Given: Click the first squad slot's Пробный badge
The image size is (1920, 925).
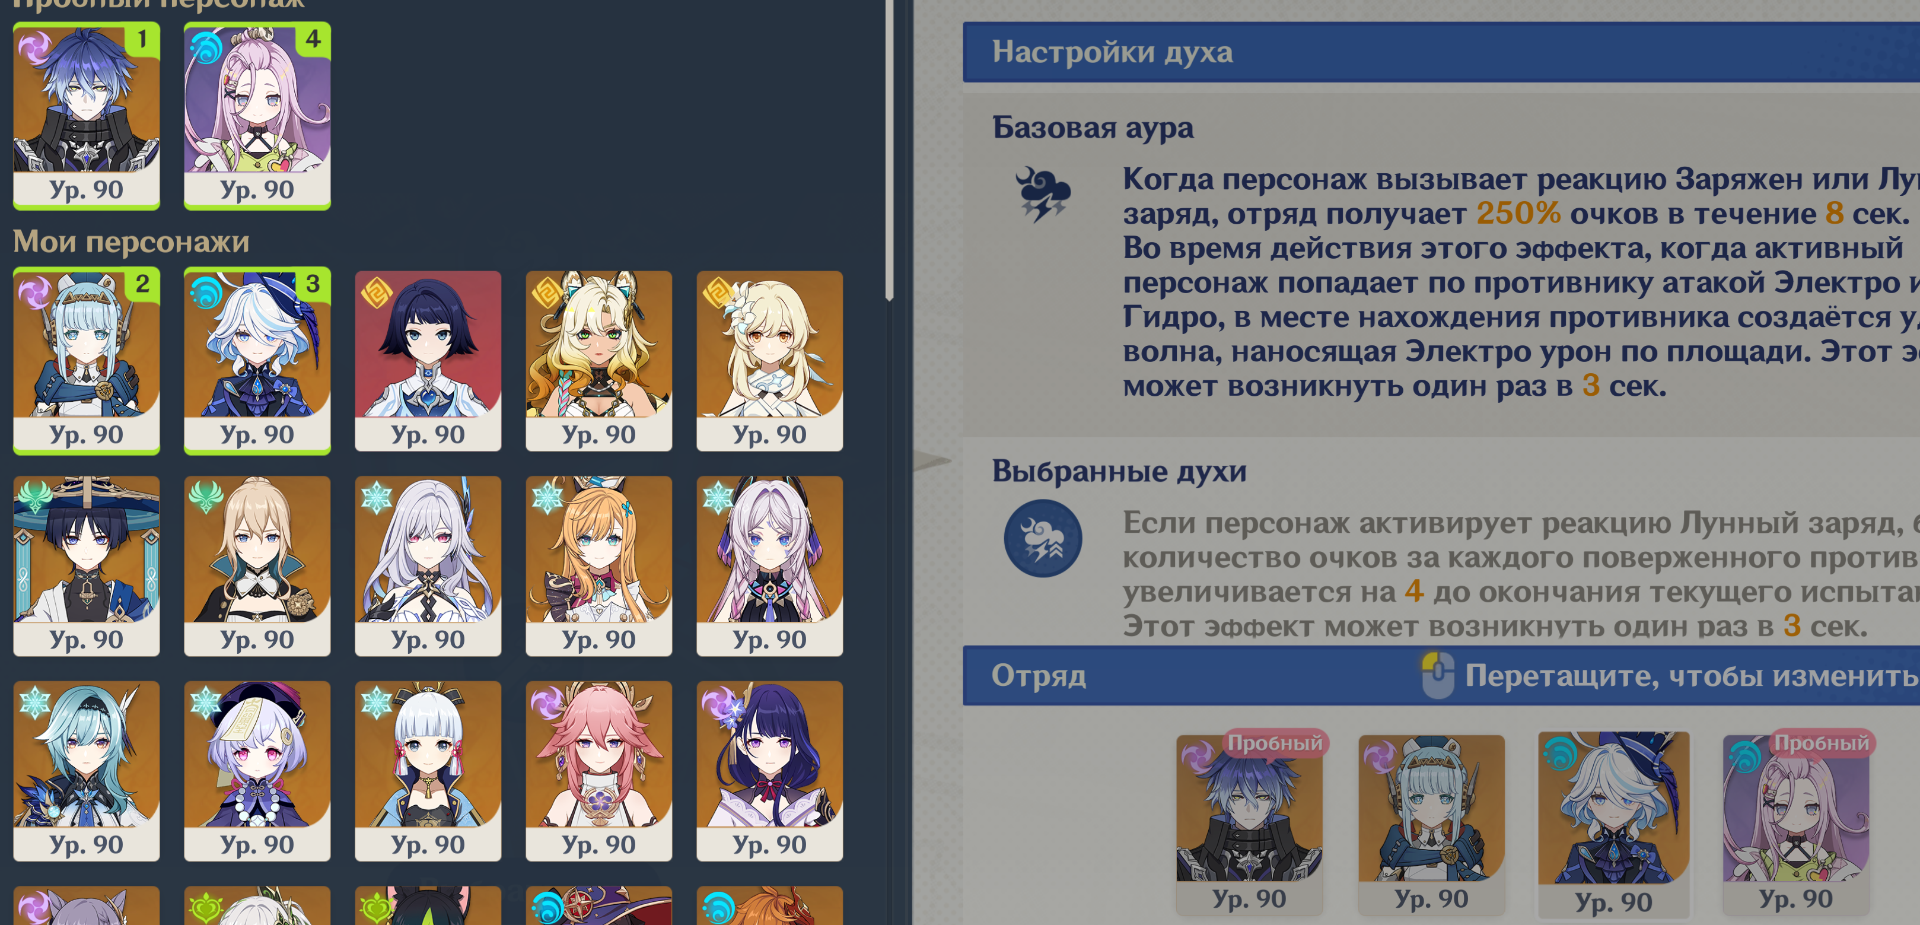Looking at the screenshot, I should click(1275, 743).
